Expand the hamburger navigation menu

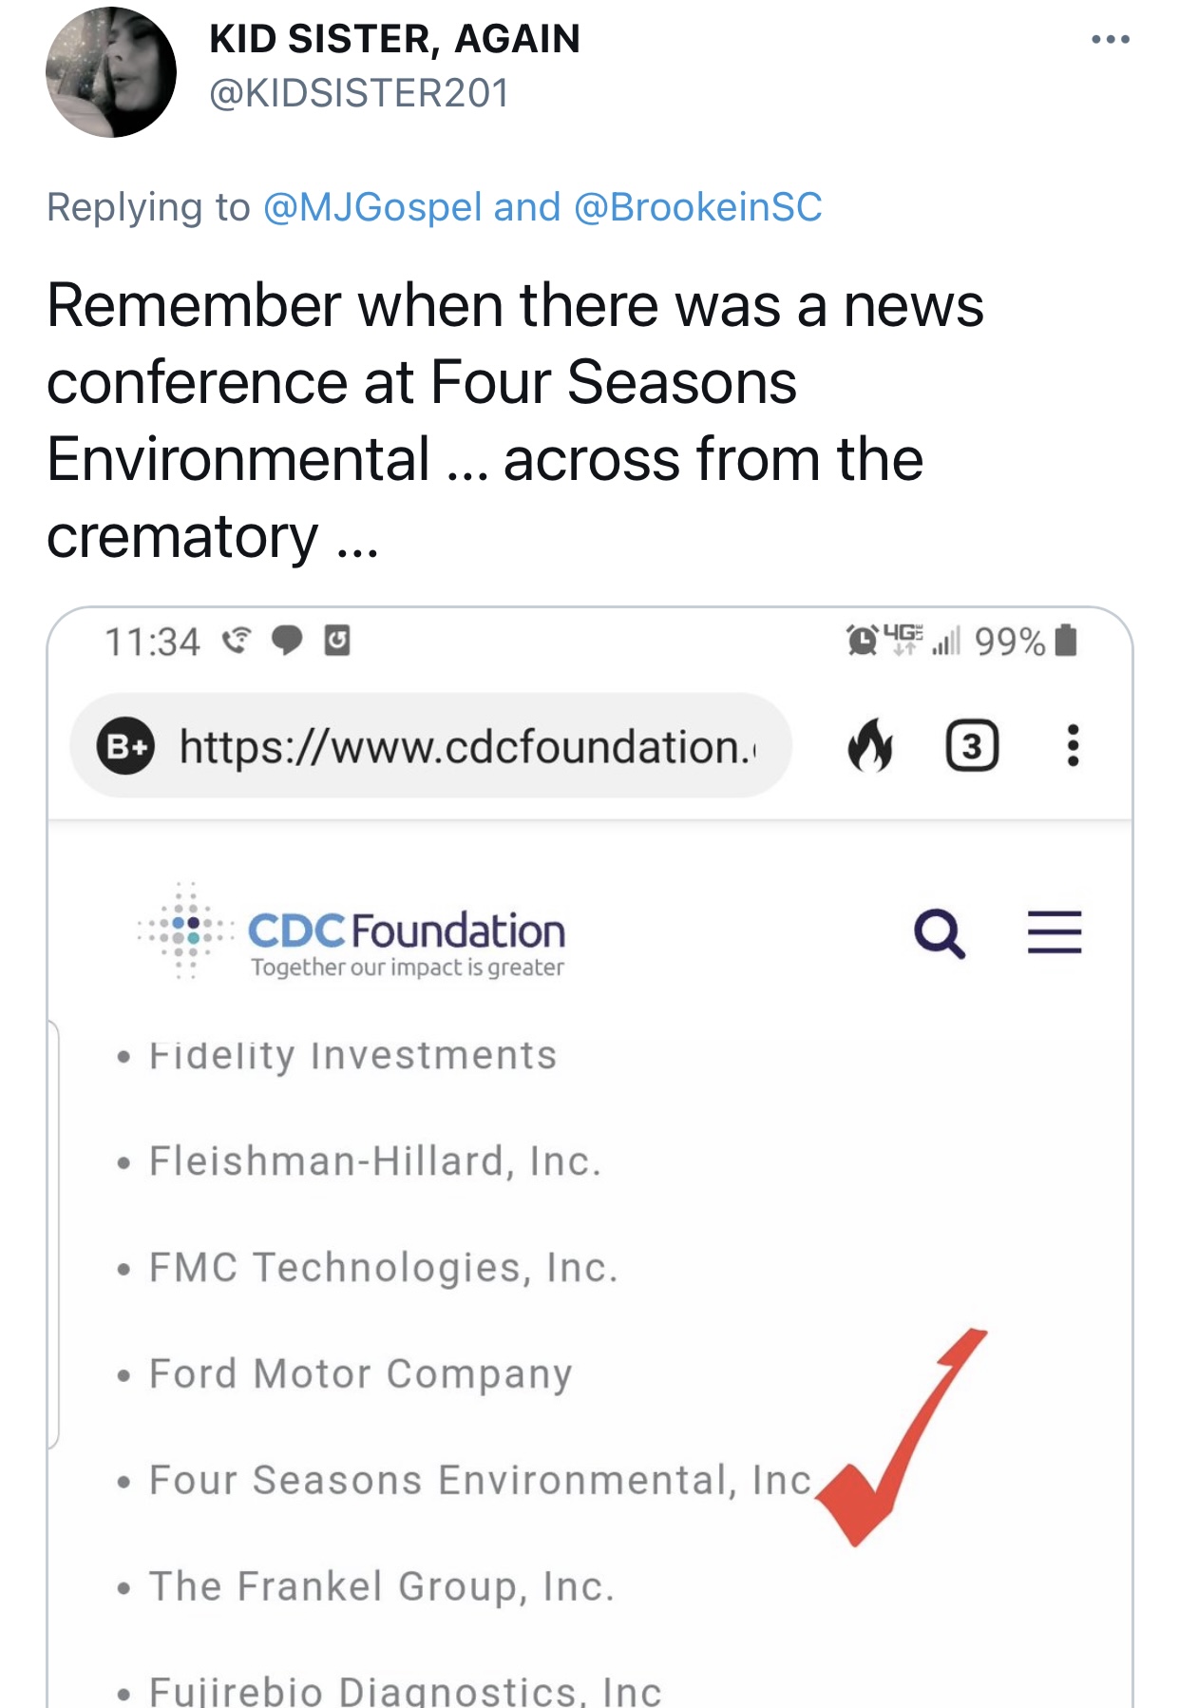[x=1055, y=932]
